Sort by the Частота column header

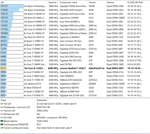point(53,2)
